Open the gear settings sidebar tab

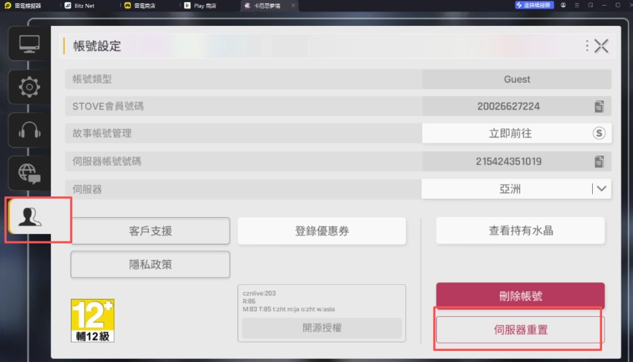tap(29, 87)
